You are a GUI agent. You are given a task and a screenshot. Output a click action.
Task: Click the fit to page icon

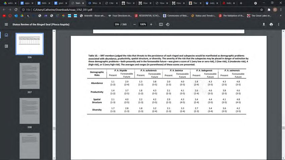(x=161, y=24)
